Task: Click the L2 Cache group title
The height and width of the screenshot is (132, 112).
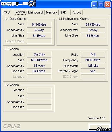Action: 12,49
